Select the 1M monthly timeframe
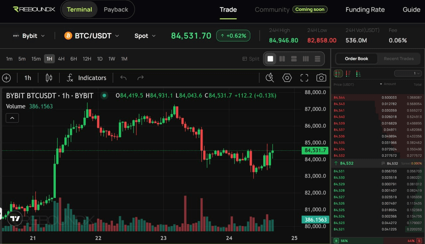The width and height of the screenshot is (425, 244). tap(124, 59)
